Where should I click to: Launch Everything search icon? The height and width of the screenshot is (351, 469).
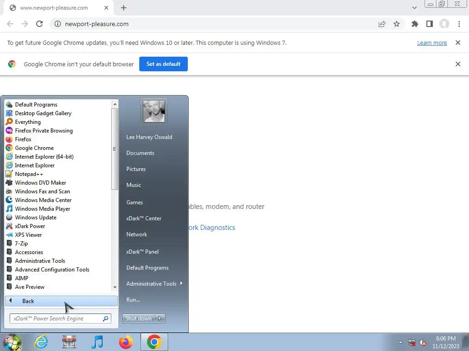[9, 122]
